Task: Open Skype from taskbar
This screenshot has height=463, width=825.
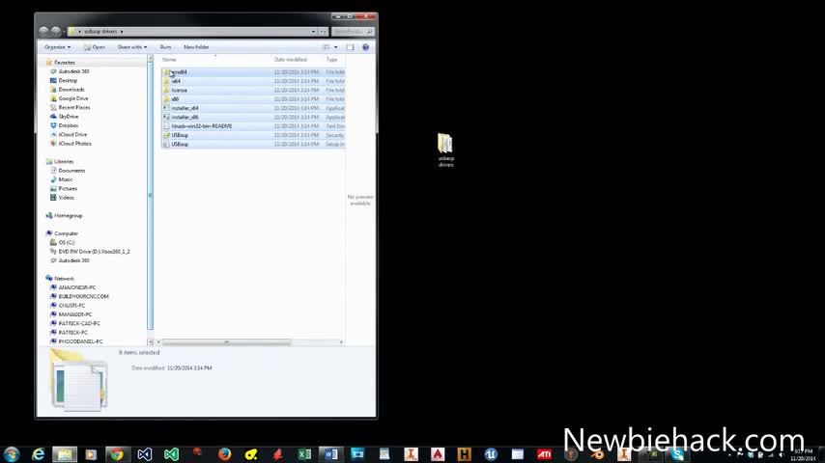Action: [x=677, y=454]
